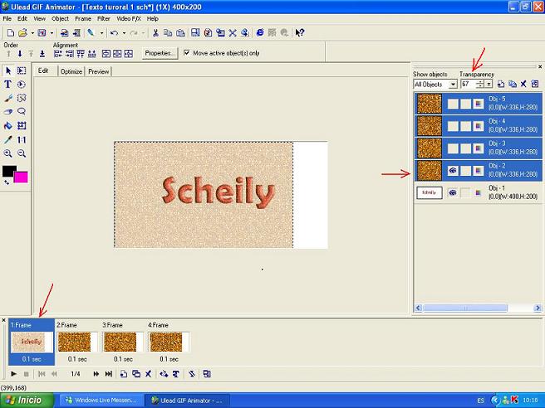
Task: Hide Obj-1 using its eye icon
Action: [453, 192]
